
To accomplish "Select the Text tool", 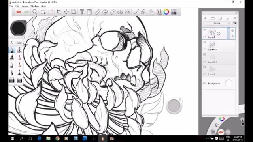I will tap(82, 12).
